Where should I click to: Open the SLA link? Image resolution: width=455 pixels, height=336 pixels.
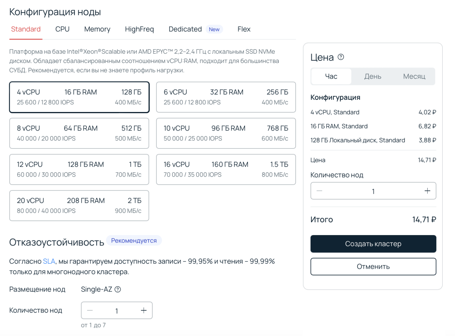tap(49, 261)
